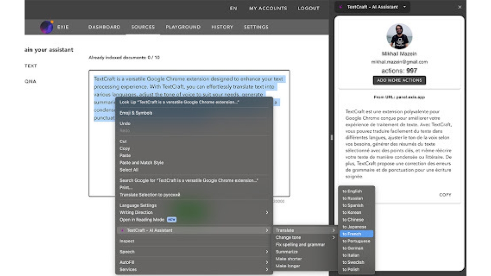Translate to Portuguese

(356, 241)
